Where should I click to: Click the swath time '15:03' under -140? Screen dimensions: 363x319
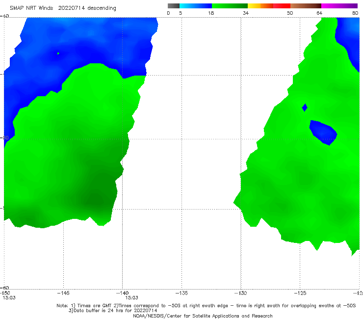coord(132,298)
